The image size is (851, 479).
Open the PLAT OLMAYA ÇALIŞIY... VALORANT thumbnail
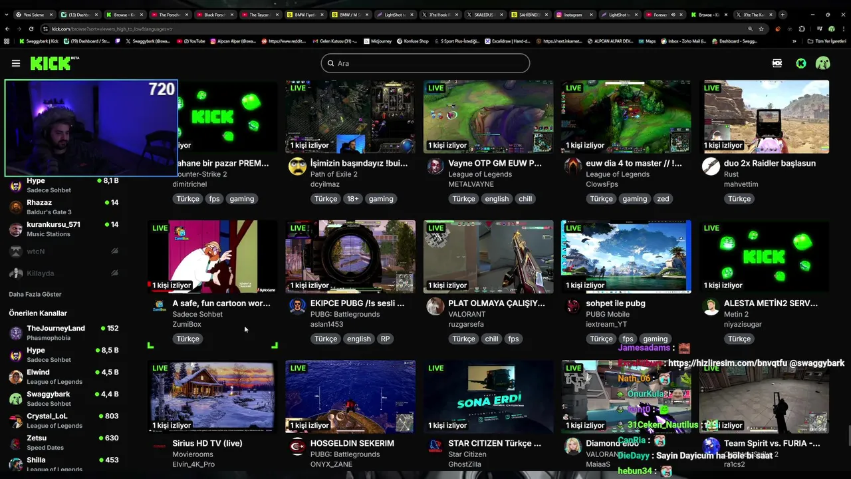[488, 257]
